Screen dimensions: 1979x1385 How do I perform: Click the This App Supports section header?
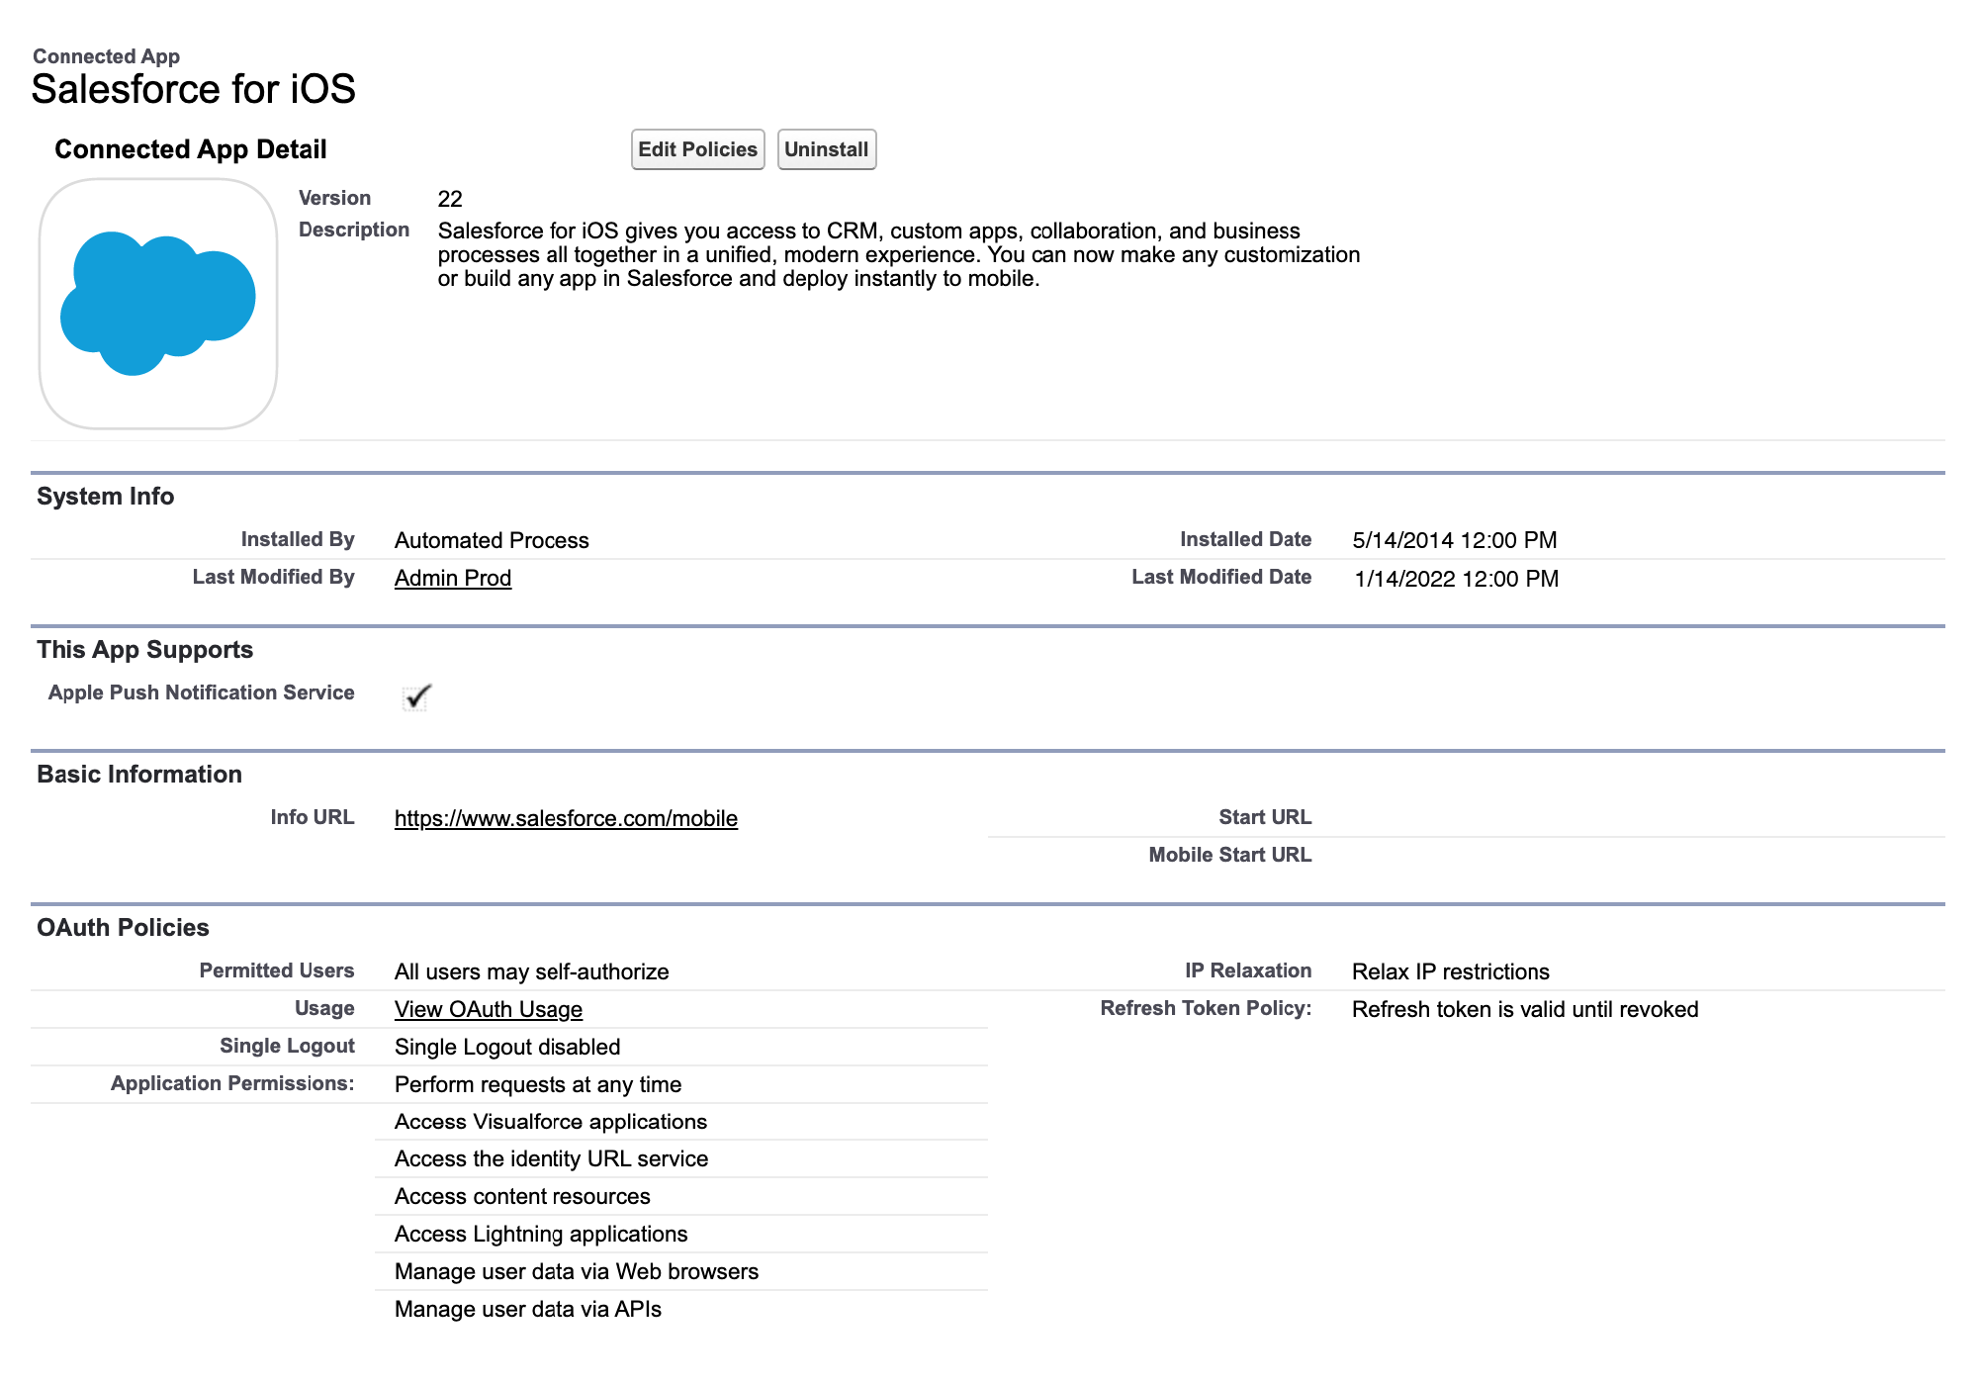(x=144, y=650)
